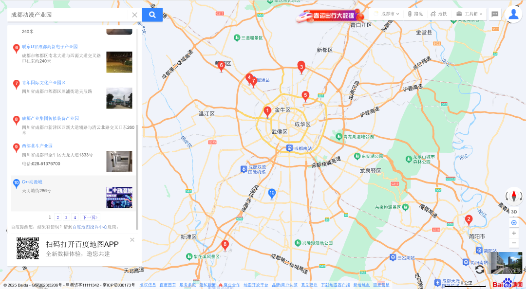Select red map marker number 5
Screen dimensions: 526x289
tap(305, 96)
